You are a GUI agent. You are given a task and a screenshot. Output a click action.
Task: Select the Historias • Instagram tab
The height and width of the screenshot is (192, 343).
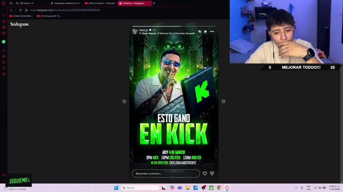click(x=134, y=3)
